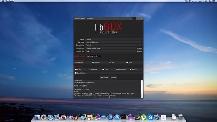Enable the Box2dlights extension checkbox
The height and width of the screenshot is (122, 217).
[x=76, y=73]
